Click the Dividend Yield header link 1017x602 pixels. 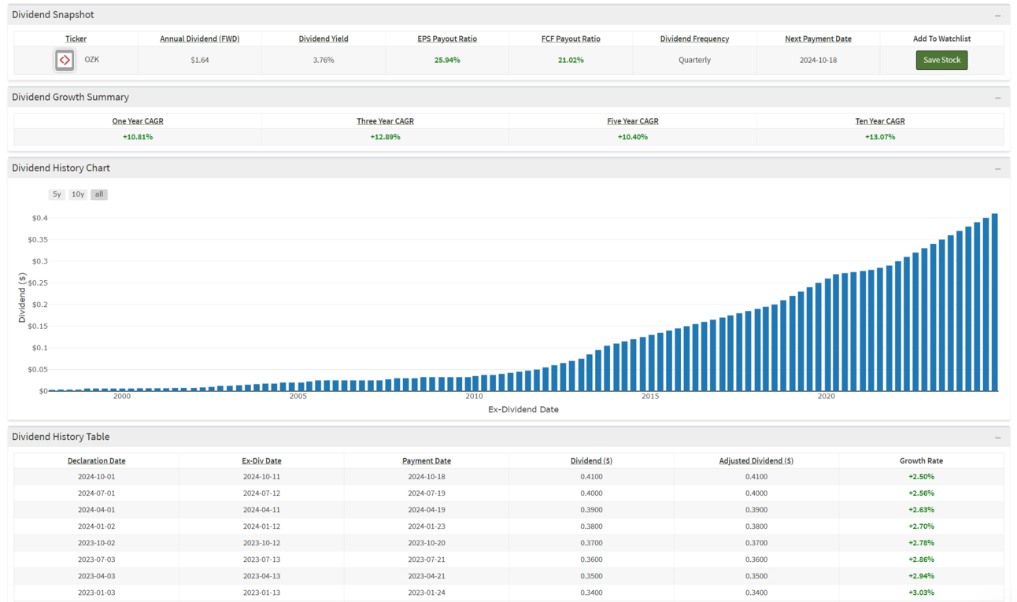tap(324, 39)
